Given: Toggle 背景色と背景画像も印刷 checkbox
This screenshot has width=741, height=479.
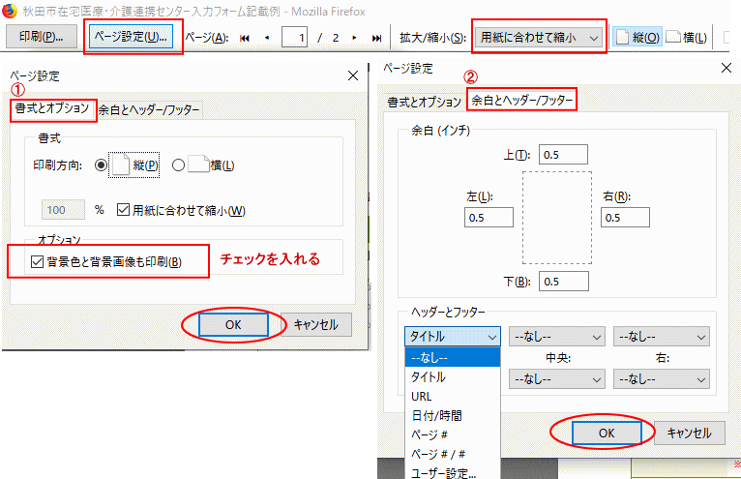Looking at the screenshot, I should pos(37,261).
